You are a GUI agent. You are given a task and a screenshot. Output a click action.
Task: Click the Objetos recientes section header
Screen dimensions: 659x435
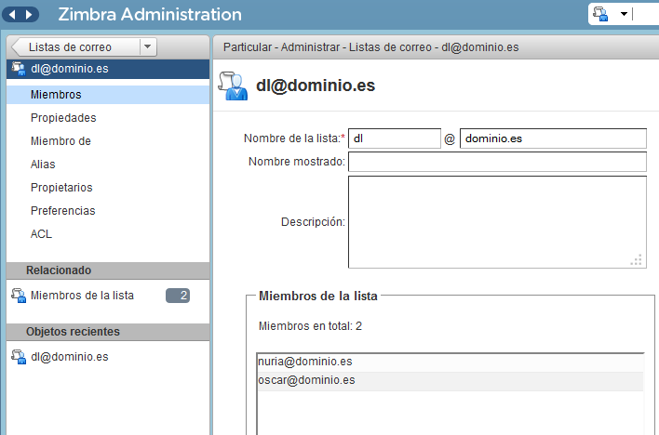(108, 332)
